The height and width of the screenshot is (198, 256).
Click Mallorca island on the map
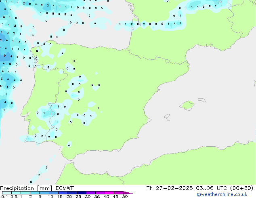tap(187, 105)
